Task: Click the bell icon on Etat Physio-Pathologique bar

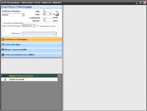Action: pyautogui.click(x=3, y=39)
